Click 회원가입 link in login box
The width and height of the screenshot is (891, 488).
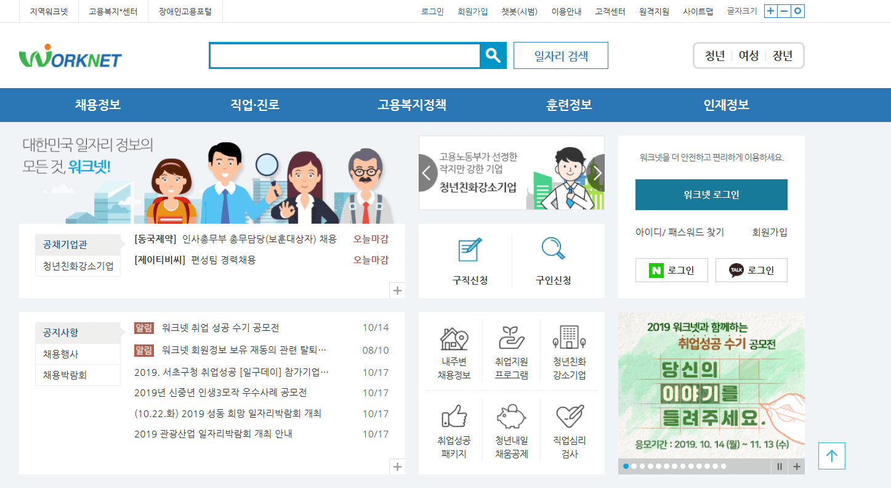[770, 232]
